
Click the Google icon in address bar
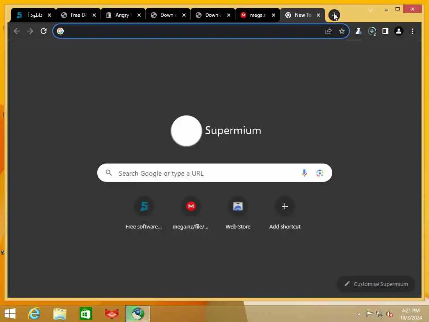coord(60,31)
